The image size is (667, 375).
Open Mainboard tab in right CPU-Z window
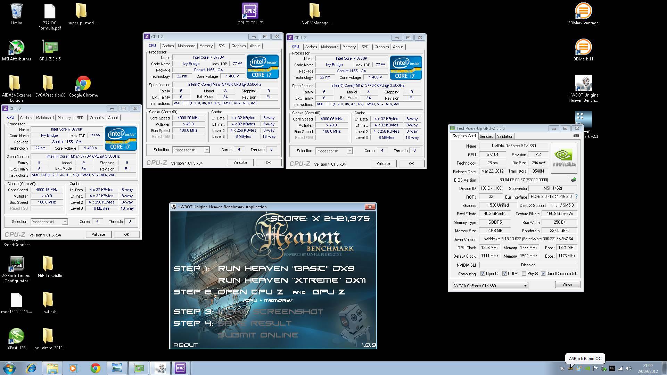point(330,47)
